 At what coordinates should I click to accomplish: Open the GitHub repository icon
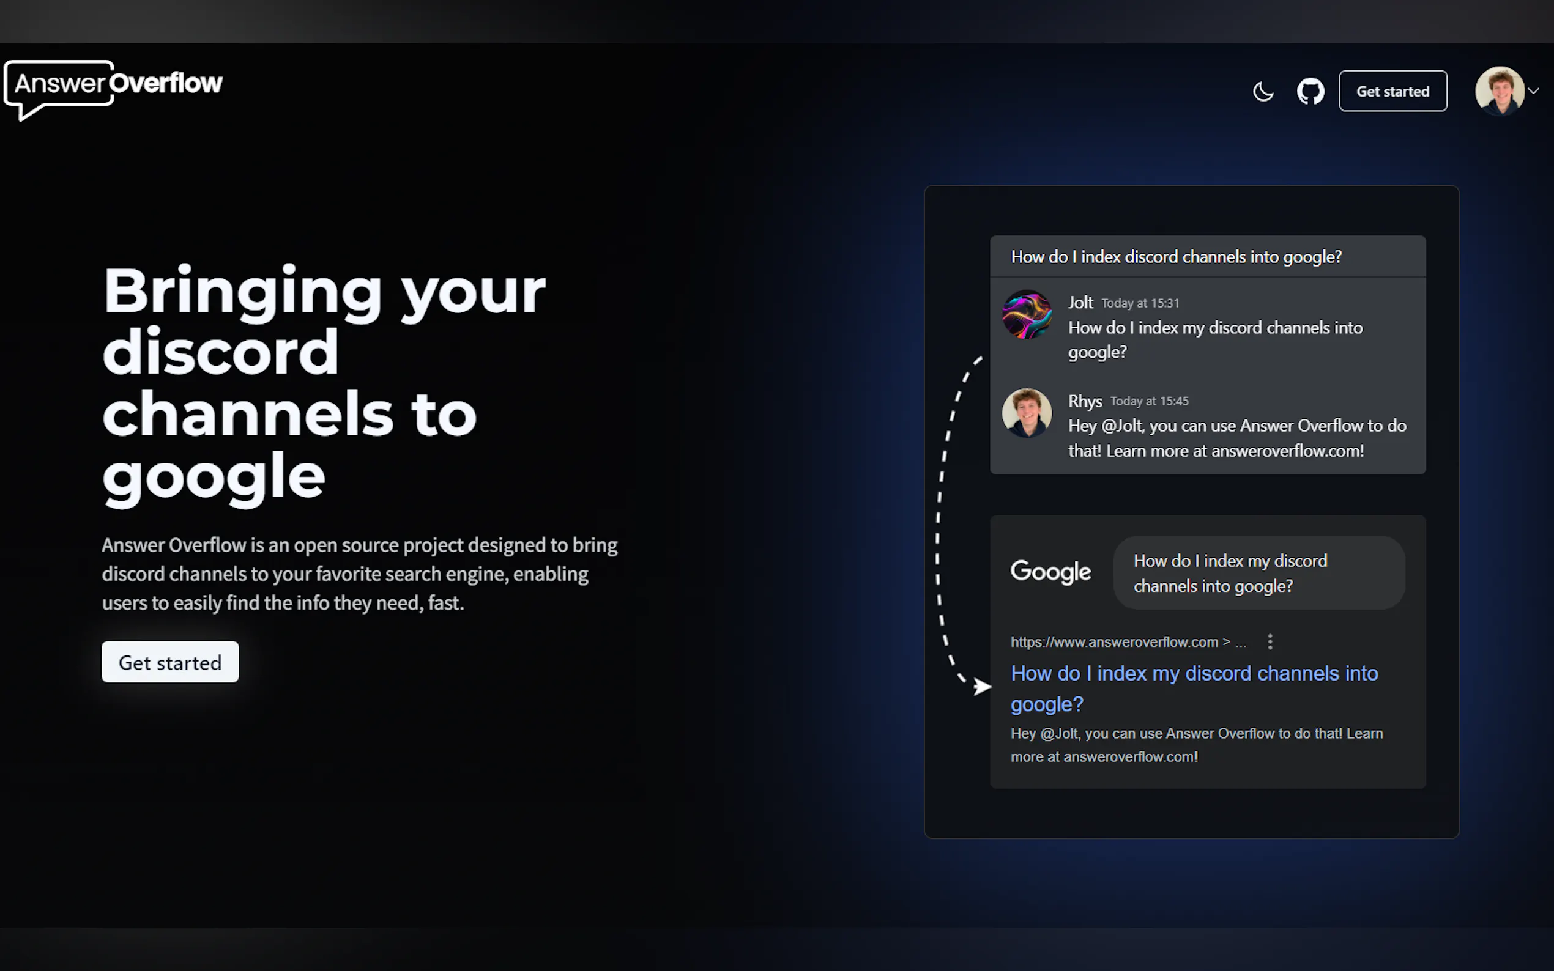(1310, 91)
